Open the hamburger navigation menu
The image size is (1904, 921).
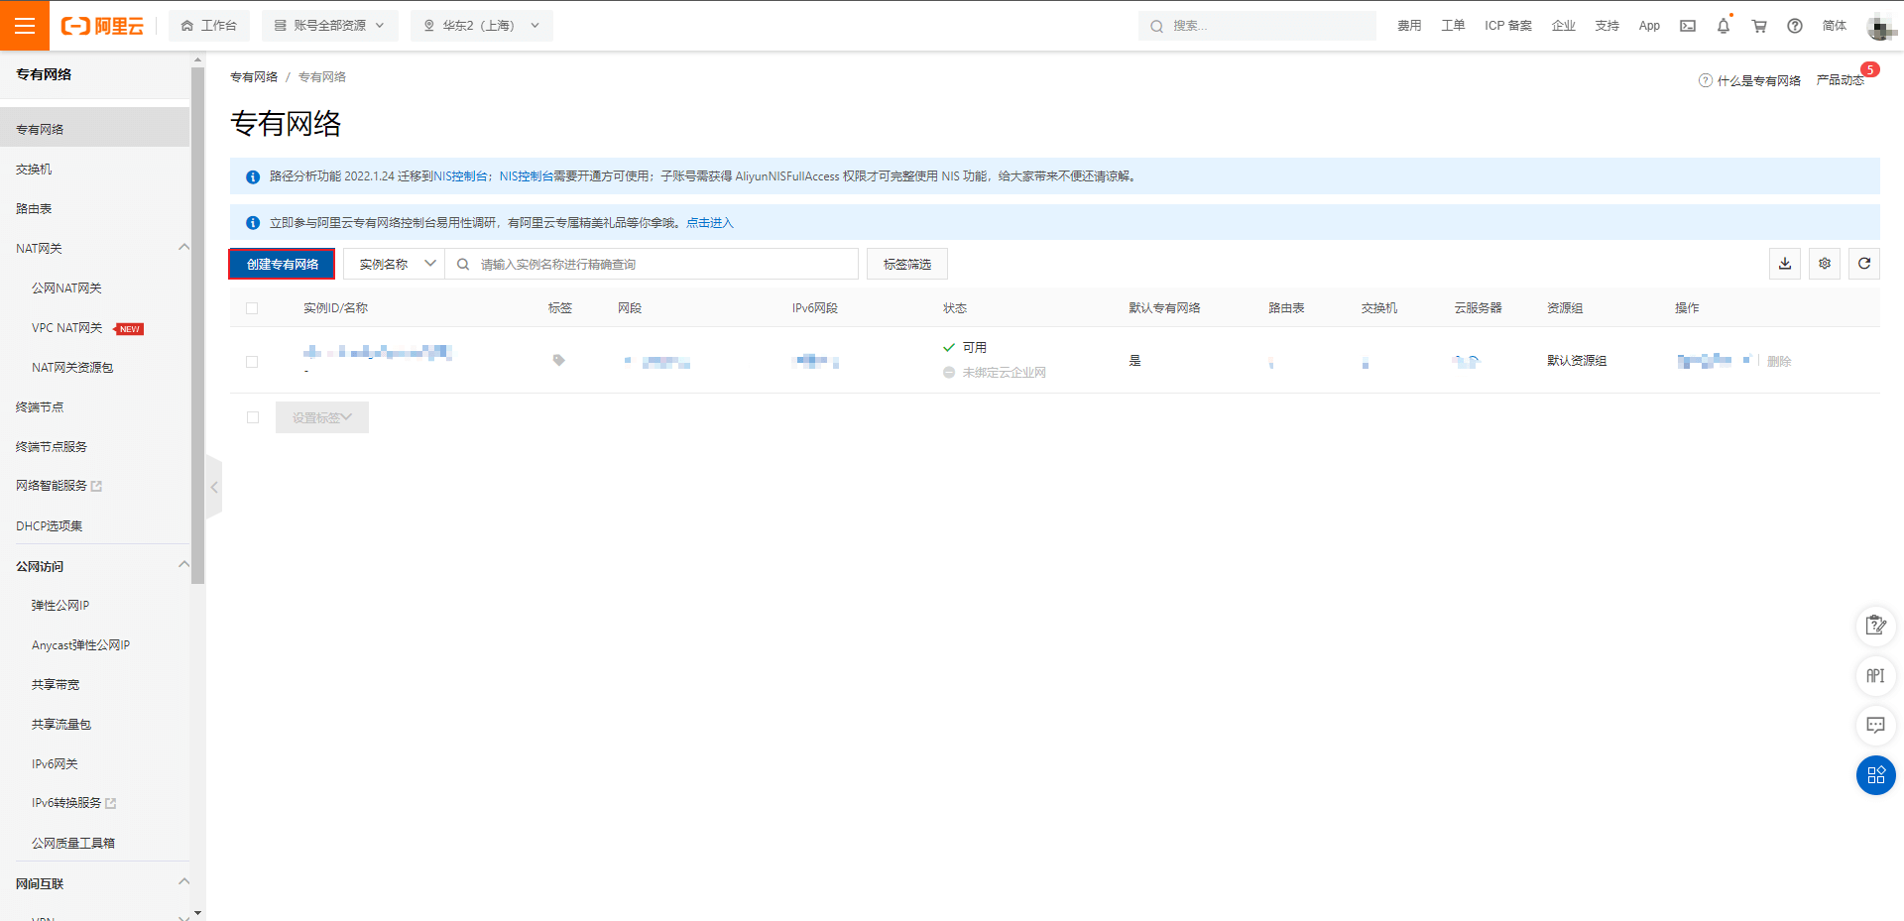(25, 26)
